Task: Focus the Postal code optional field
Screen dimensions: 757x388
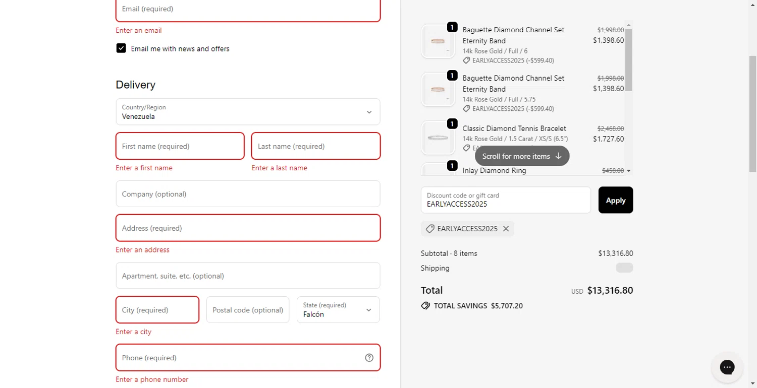Action: 248,310
